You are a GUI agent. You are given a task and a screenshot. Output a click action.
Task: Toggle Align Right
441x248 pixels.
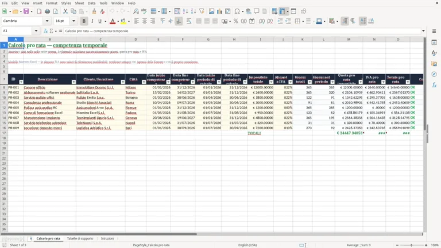(x=153, y=21)
